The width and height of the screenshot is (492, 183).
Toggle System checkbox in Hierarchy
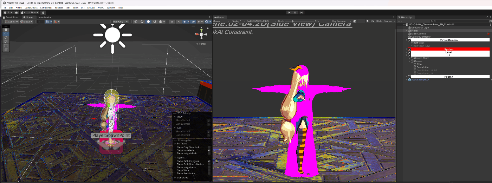pyautogui.click(x=409, y=49)
